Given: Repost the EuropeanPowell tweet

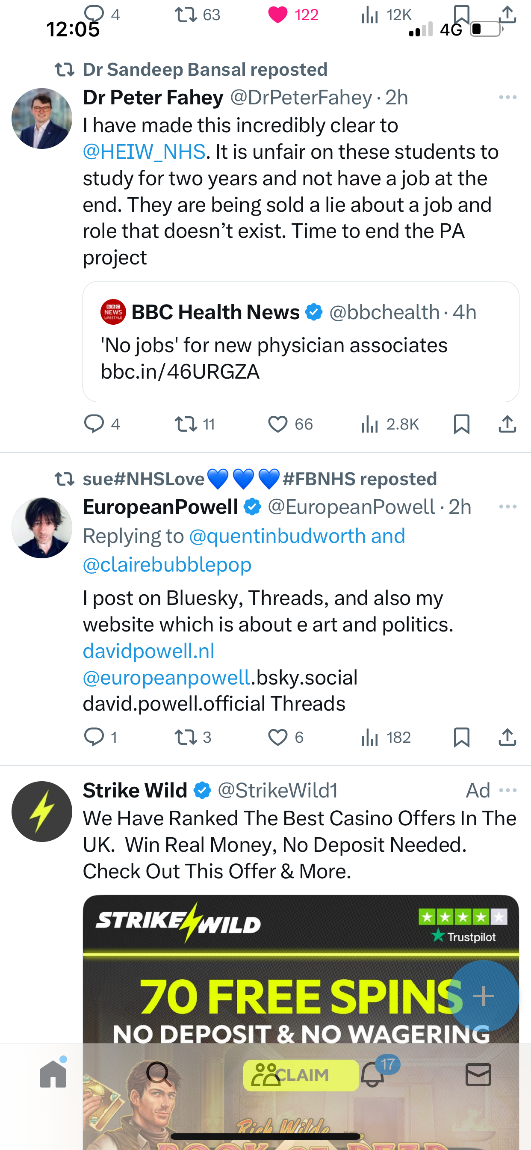Looking at the screenshot, I should click(186, 738).
